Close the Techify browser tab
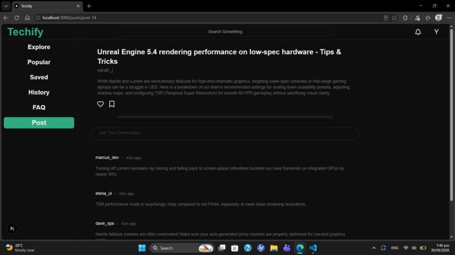The height and width of the screenshot is (255, 455). [x=78, y=6]
